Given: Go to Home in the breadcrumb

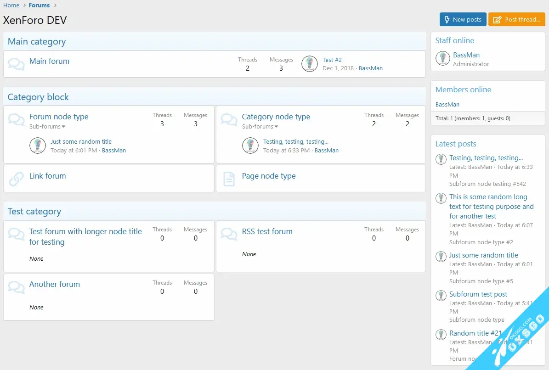Looking at the screenshot, I should pos(11,6).
